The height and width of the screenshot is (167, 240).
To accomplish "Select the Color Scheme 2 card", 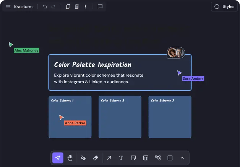I will 120,117.
